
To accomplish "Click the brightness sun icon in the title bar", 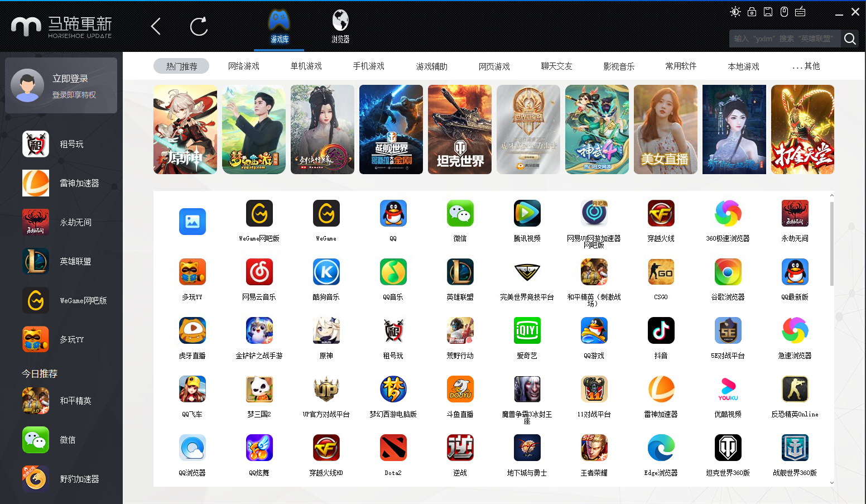I will click(x=735, y=12).
